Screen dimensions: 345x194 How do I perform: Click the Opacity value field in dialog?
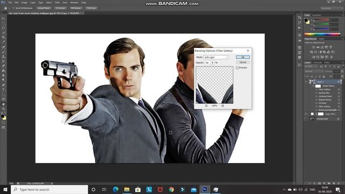pyautogui.click(x=208, y=63)
